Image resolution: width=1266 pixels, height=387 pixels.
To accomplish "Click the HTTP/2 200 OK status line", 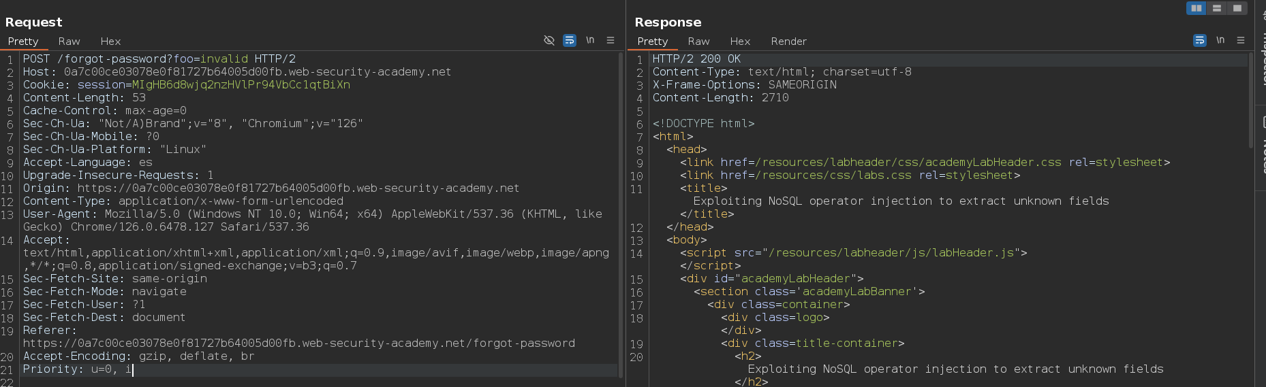I will 696,59.
